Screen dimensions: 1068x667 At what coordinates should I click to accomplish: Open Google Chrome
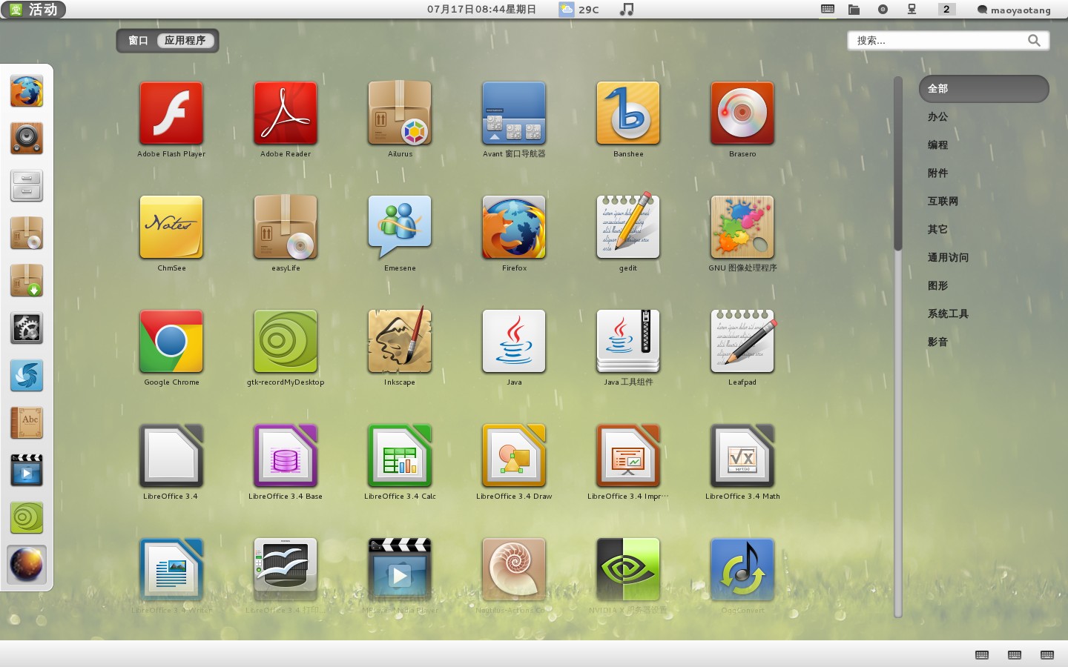171,342
